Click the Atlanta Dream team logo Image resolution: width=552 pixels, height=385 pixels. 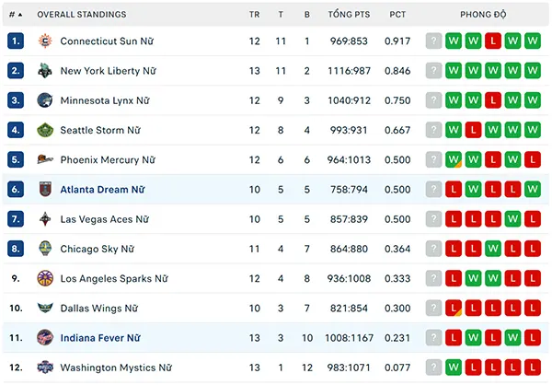(45, 190)
